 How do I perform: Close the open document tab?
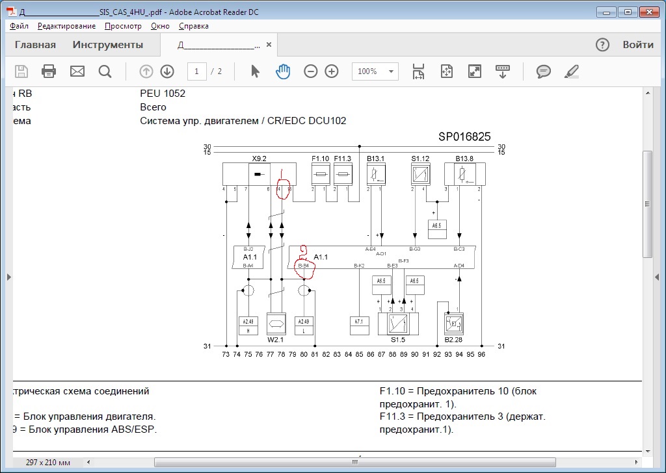pos(269,45)
